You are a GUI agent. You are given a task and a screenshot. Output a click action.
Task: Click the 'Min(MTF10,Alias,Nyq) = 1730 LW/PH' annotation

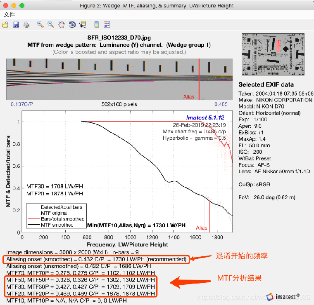(x=136, y=225)
